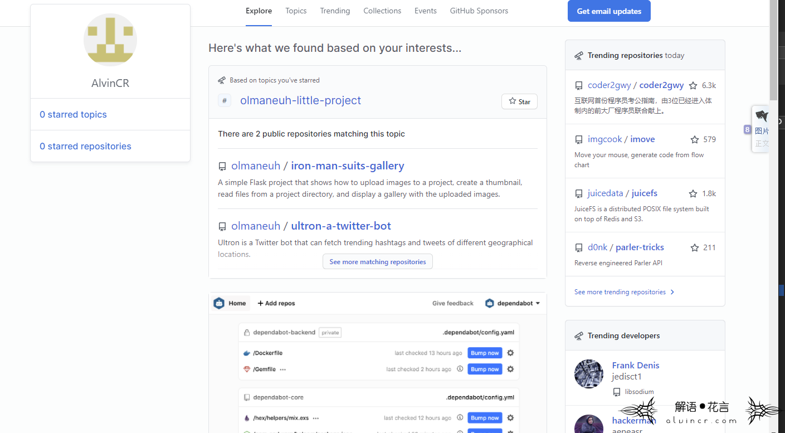Click the 图片 side widget
This screenshot has height=433, width=785.
(x=762, y=129)
